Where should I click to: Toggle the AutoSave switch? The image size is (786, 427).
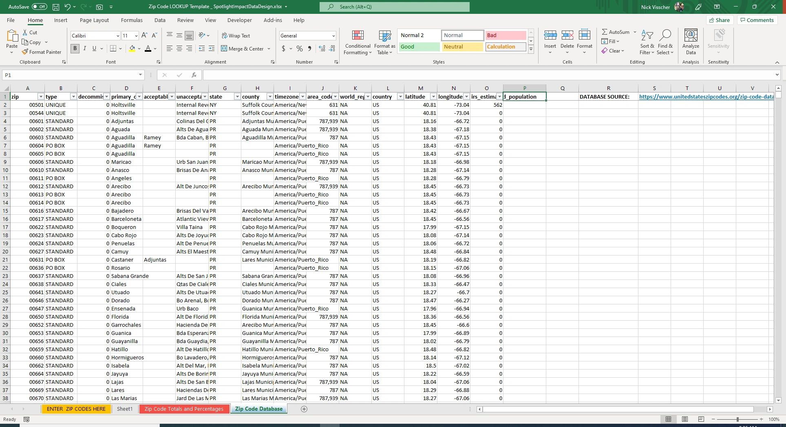click(x=39, y=7)
